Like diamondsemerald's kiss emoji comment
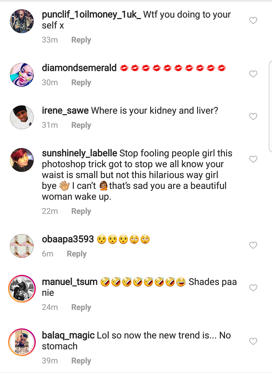This screenshot has height=373, width=272. pyautogui.click(x=253, y=74)
